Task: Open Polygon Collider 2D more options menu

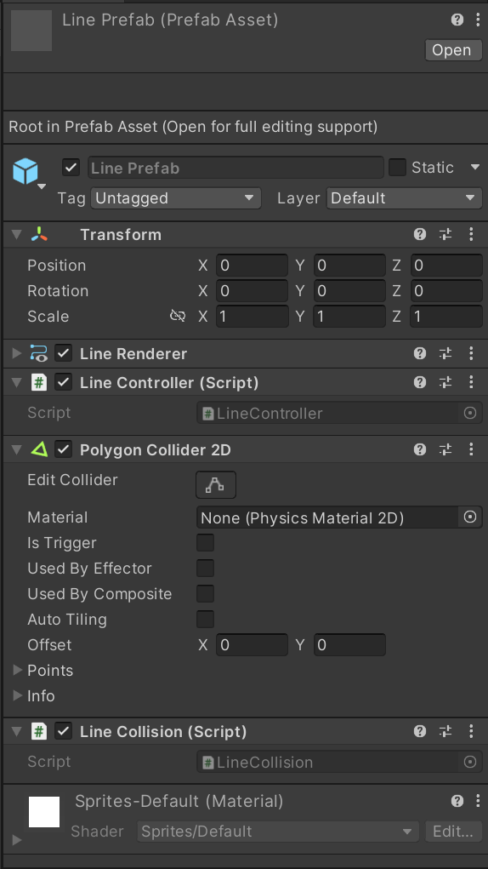Action: pyautogui.click(x=471, y=449)
